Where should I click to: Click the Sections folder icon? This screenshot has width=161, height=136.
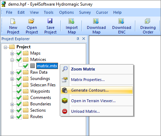click(x=26, y=110)
